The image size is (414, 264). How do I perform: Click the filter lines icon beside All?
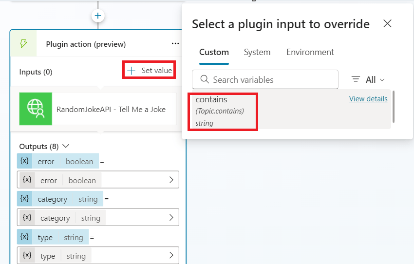356,79
